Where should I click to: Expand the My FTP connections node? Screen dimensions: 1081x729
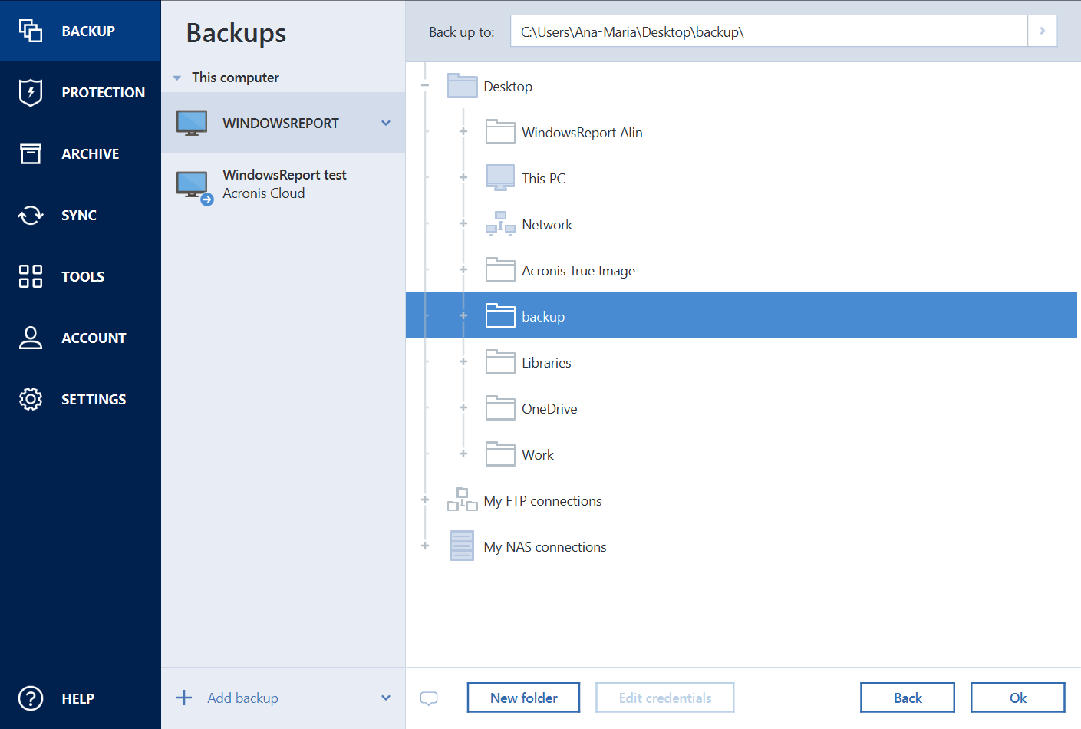(x=425, y=500)
